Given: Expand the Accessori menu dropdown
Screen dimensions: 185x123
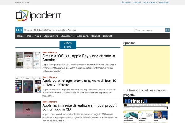Looking at the screenshot, I should pos(67,36).
